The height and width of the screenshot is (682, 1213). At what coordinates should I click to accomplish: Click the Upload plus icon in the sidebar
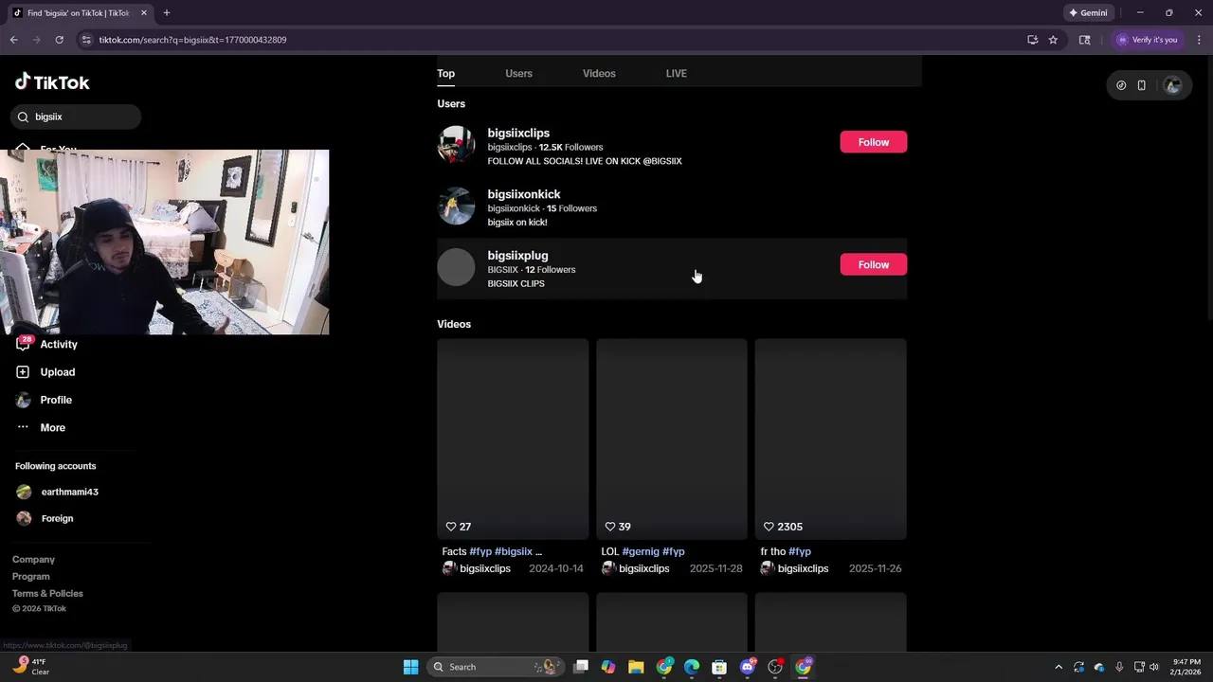pos(23,372)
